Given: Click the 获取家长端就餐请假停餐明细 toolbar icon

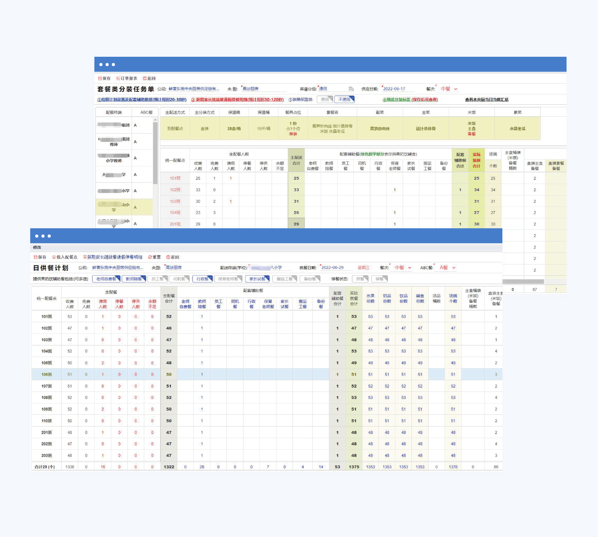Looking at the screenshot, I should (x=85, y=257).
